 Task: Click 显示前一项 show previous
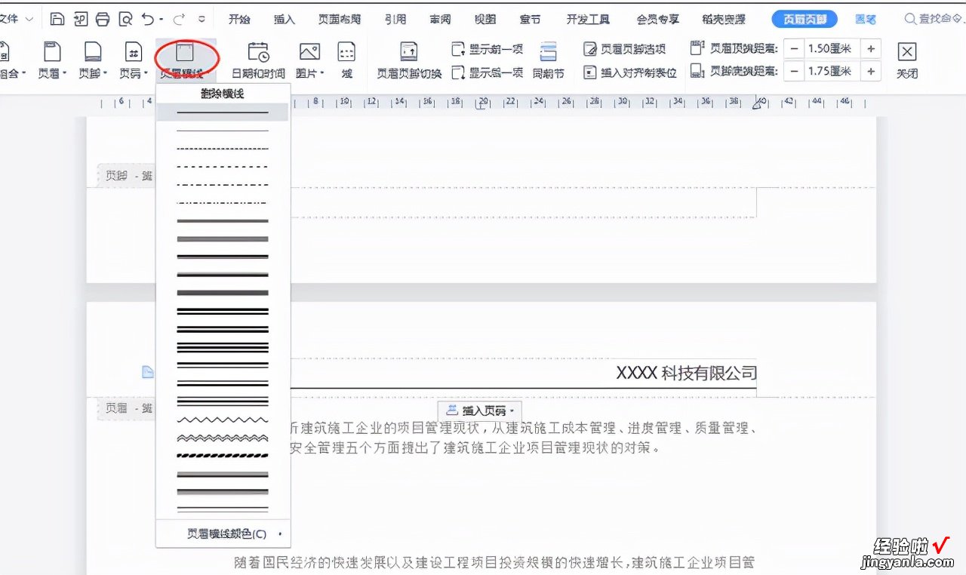point(487,49)
